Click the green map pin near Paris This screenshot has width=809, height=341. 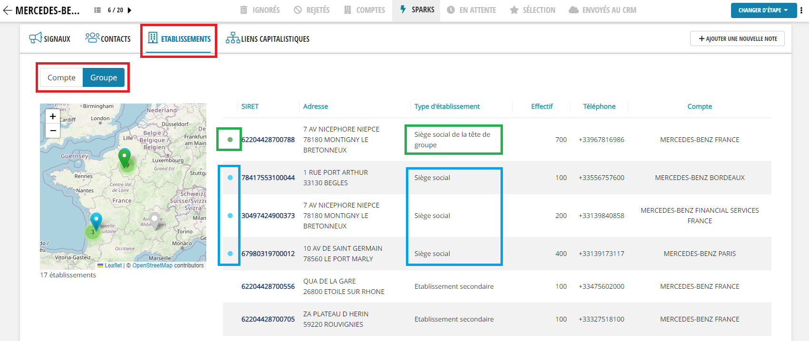click(125, 159)
